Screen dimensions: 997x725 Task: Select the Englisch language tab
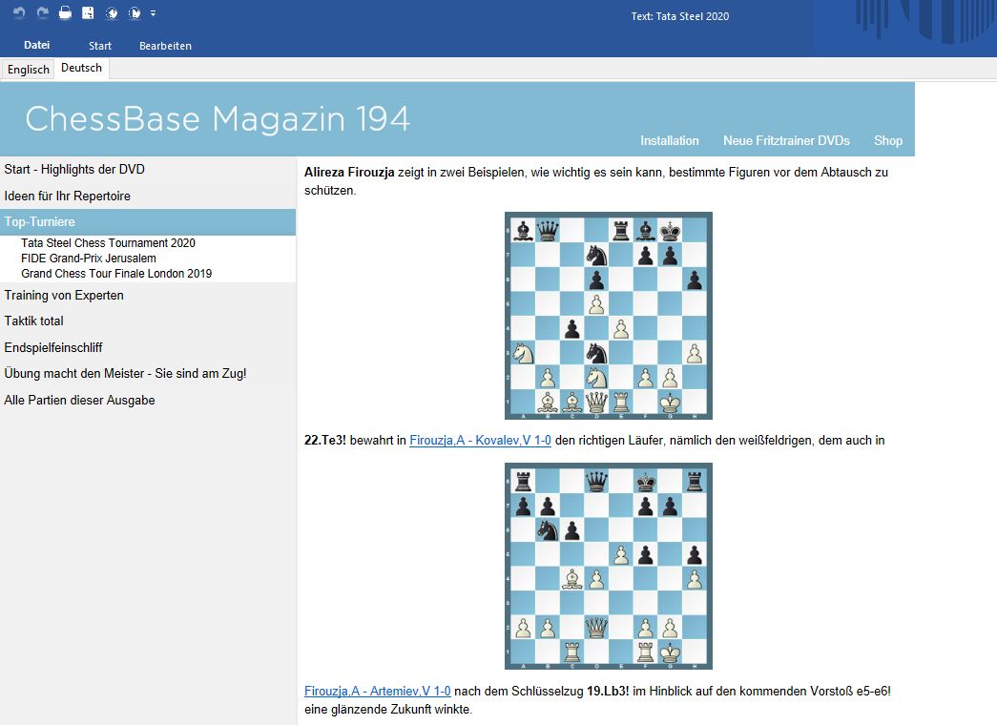click(x=29, y=70)
